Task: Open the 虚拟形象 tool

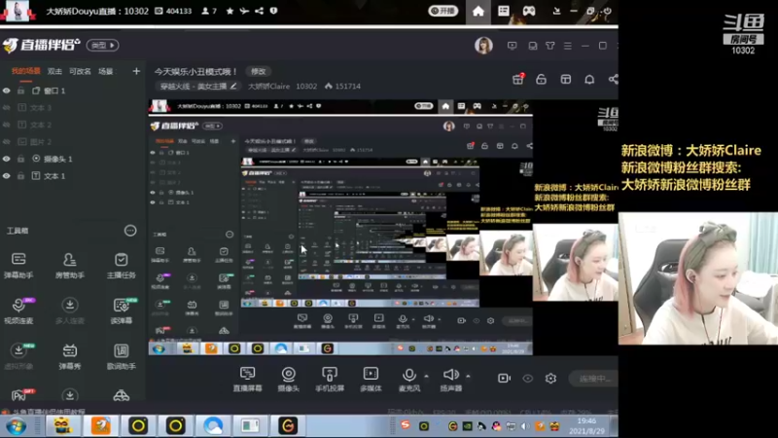Action: coord(18,356)
